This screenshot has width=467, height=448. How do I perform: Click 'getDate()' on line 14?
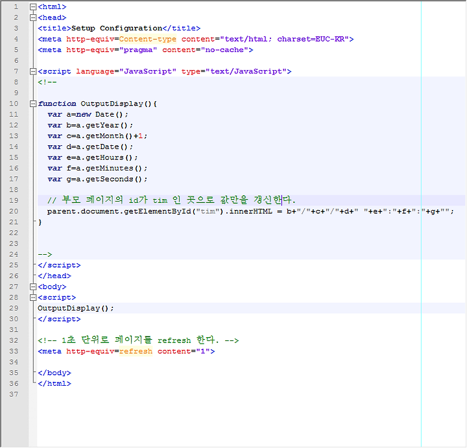point(106,147)
